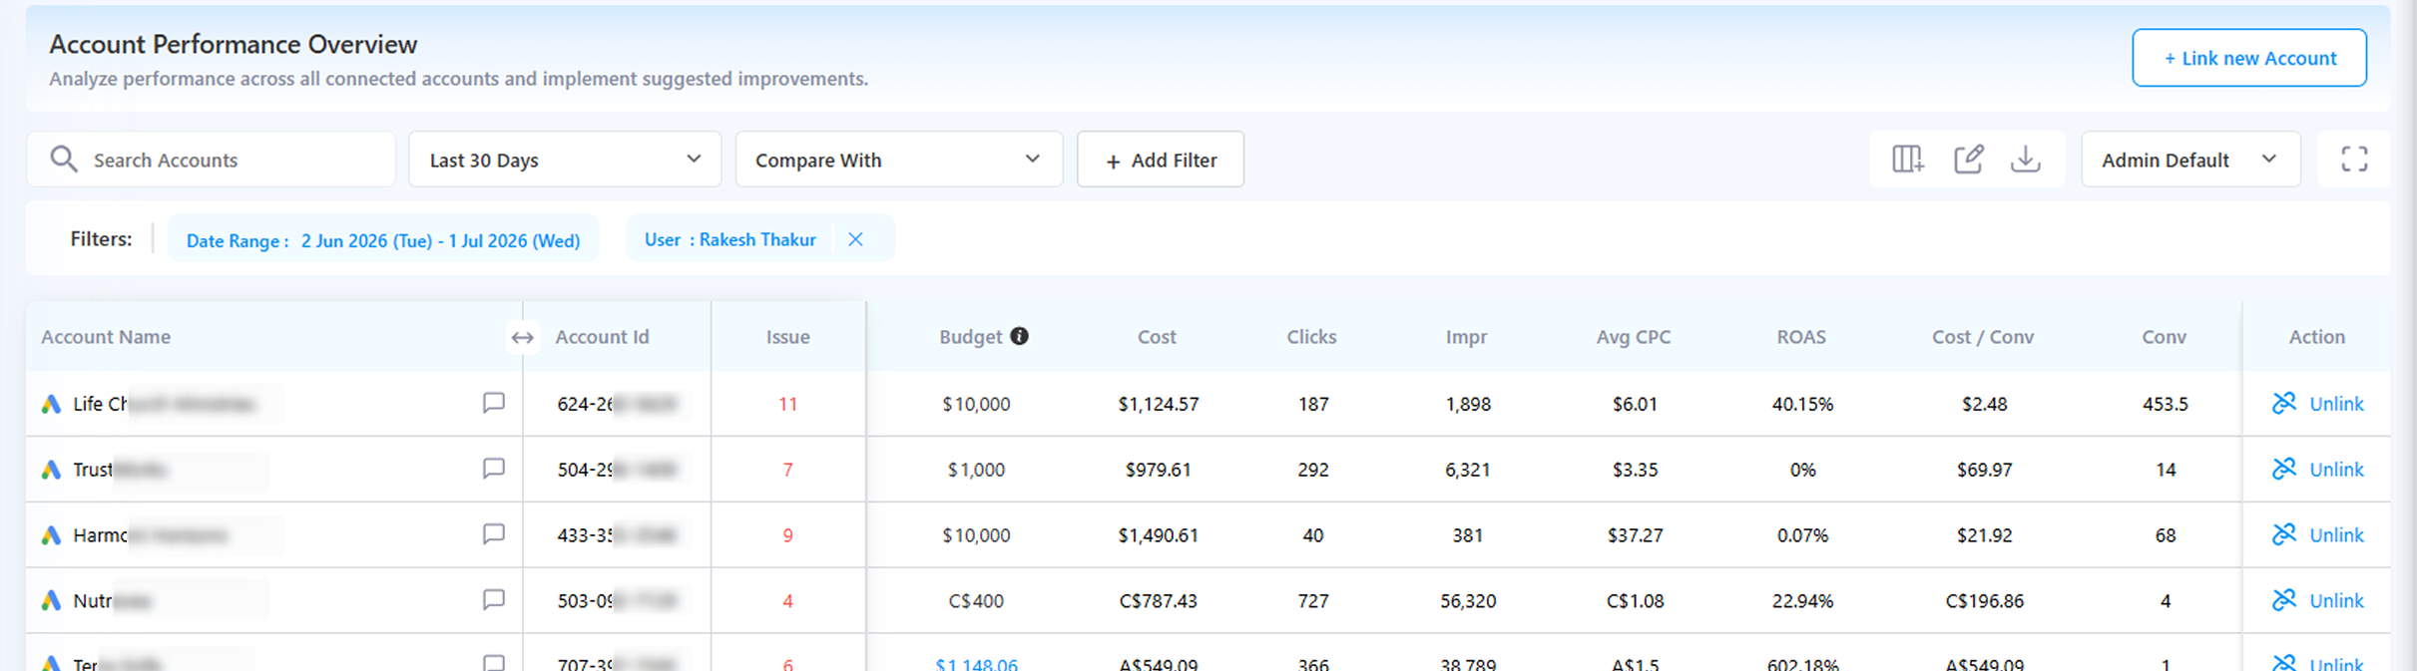2417x671 pixels.
Task: Unlink the Harmo account
Action: click(x=2336, y=535)
